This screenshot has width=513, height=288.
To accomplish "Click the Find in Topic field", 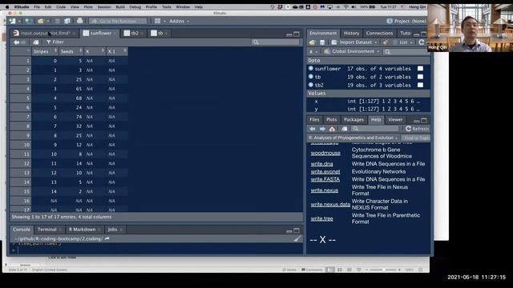I will coord(416,138).
